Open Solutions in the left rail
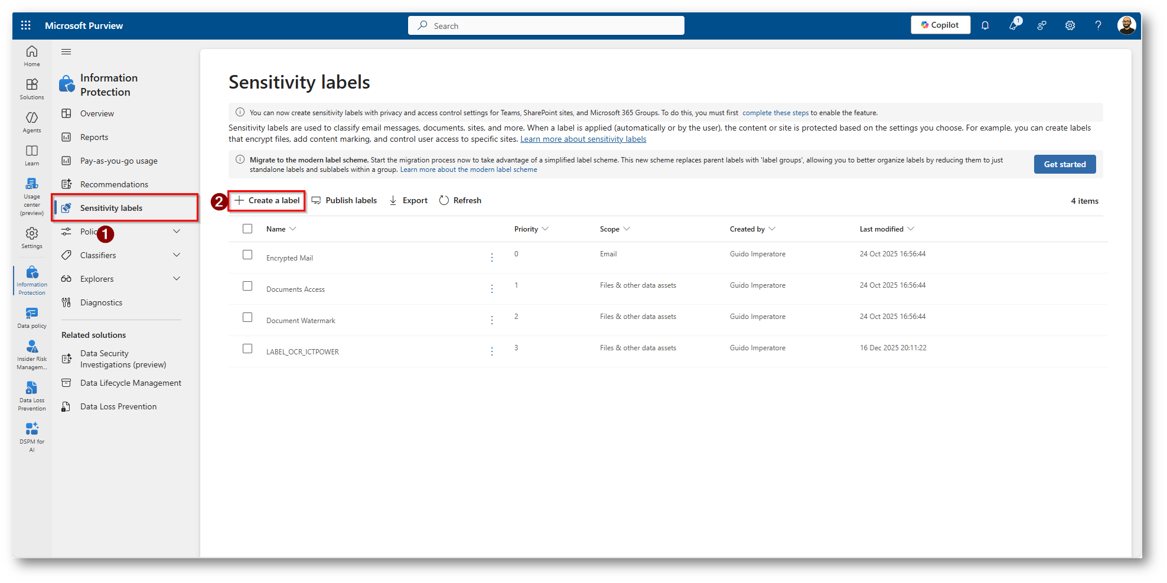The image size is (1167, 583). pyautogui.click(x=32, y=89)
